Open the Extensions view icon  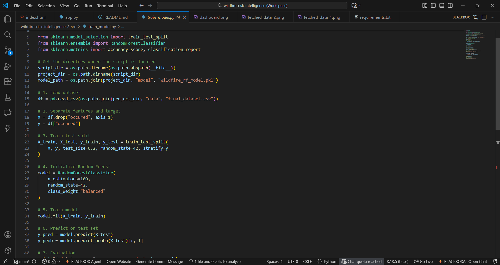8,82
